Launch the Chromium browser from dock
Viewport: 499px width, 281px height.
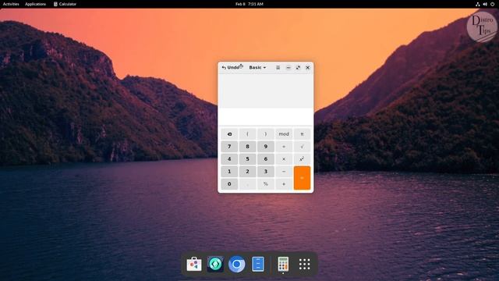pos(236,264)
